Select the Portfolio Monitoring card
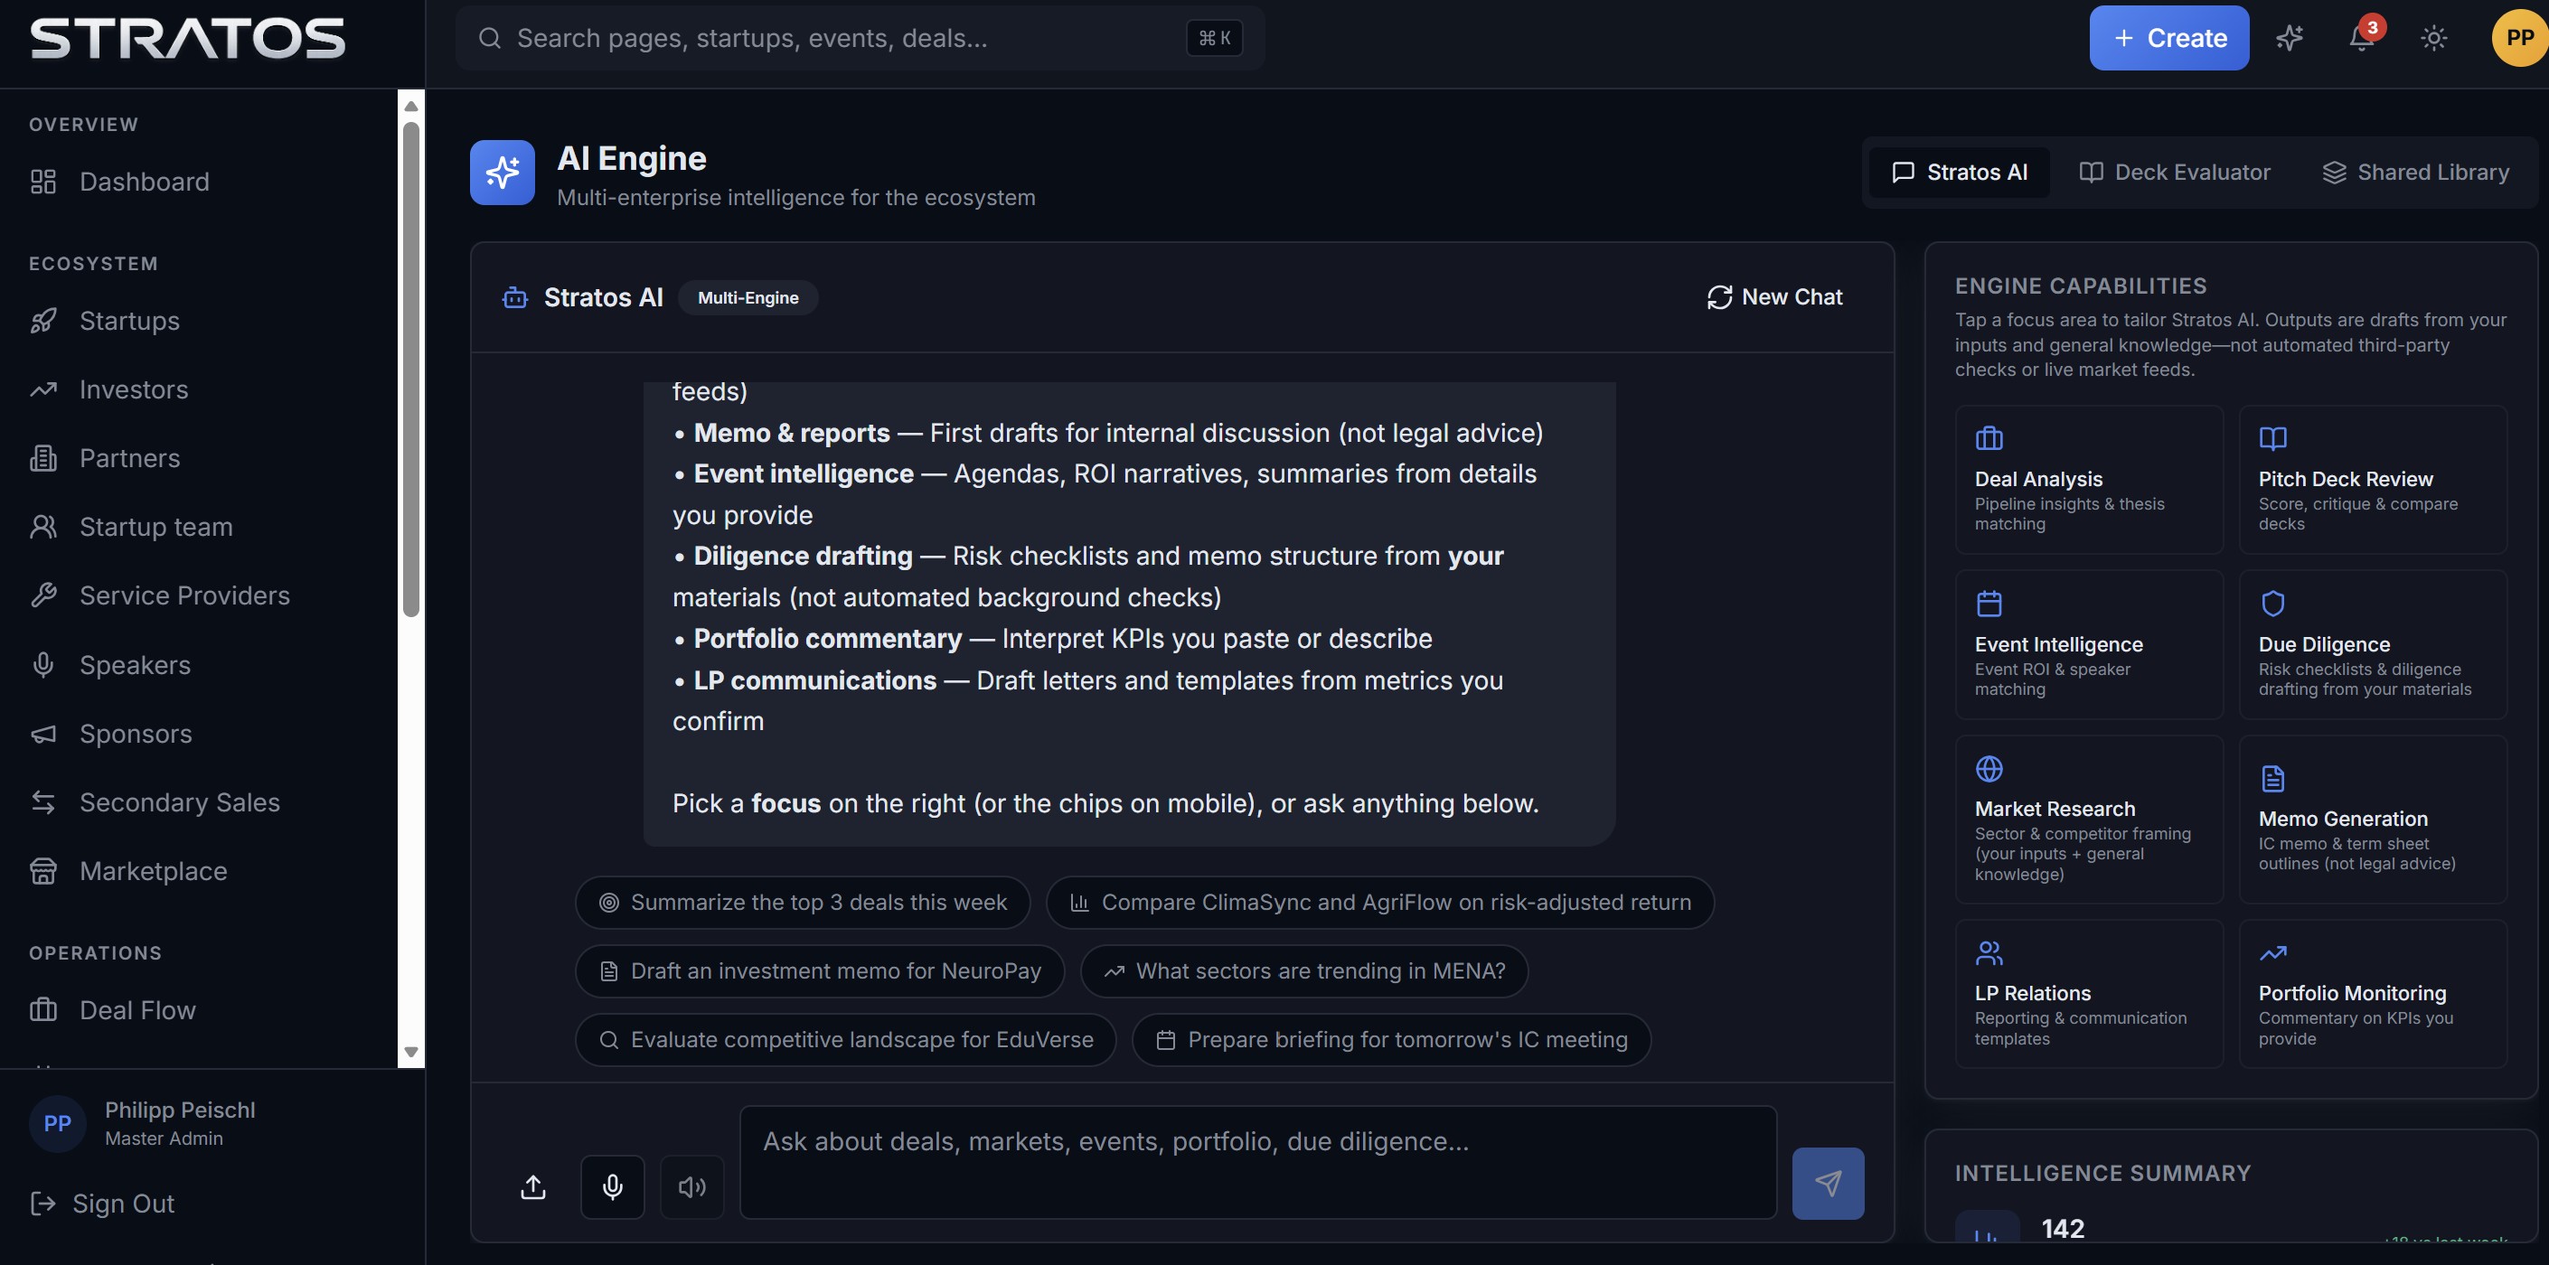Screen dimensions: 2549x1265 click(x=2373, y=994)
